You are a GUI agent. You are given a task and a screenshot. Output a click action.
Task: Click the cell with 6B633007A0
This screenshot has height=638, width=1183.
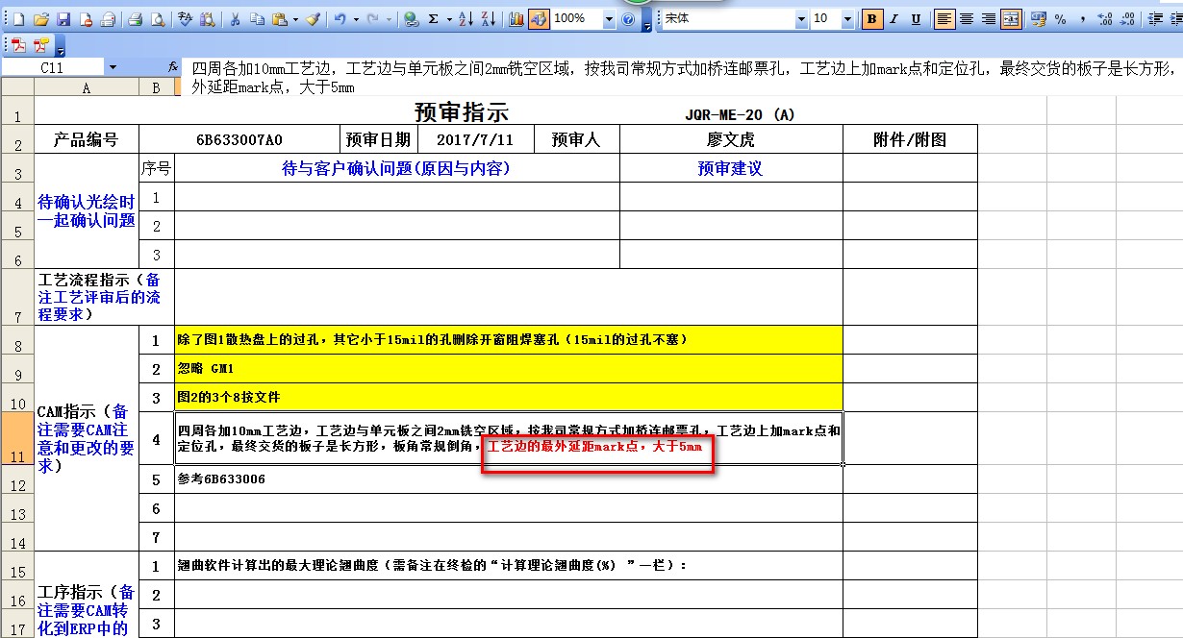[x=239, y=139]
